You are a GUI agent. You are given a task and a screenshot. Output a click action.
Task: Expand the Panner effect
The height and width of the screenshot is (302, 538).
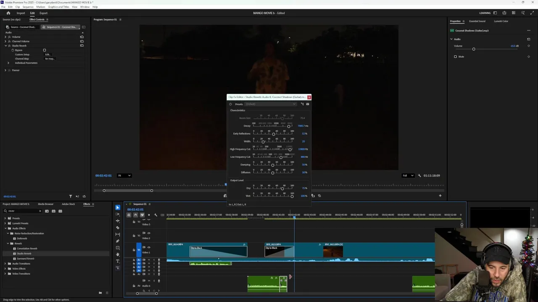pyautogui.click(x=5, y=70)
